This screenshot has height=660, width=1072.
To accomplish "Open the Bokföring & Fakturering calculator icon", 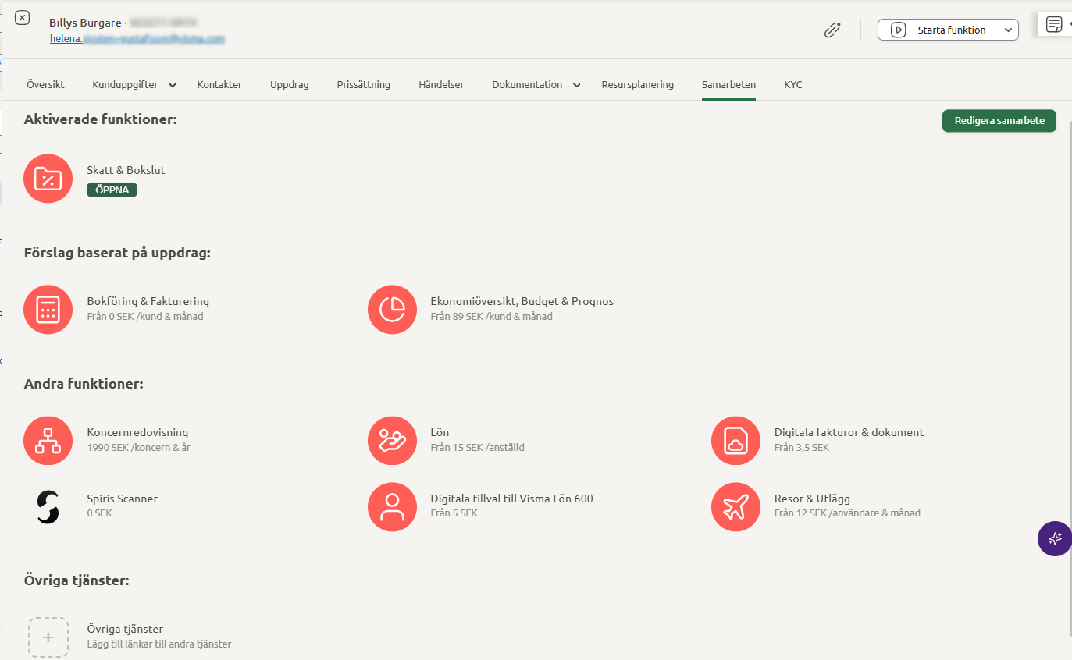I will [x=48, y=310].
